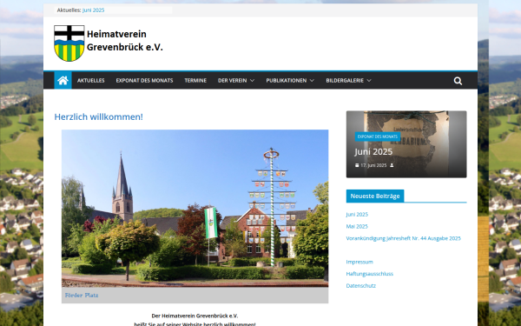Expand the Publikationen dropdown arrow

(312, 81)
